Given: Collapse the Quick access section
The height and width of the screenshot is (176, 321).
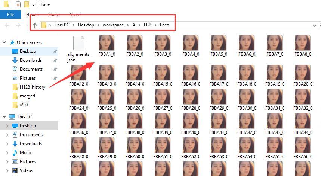Looking at the screenshot, I should [4, 42].
